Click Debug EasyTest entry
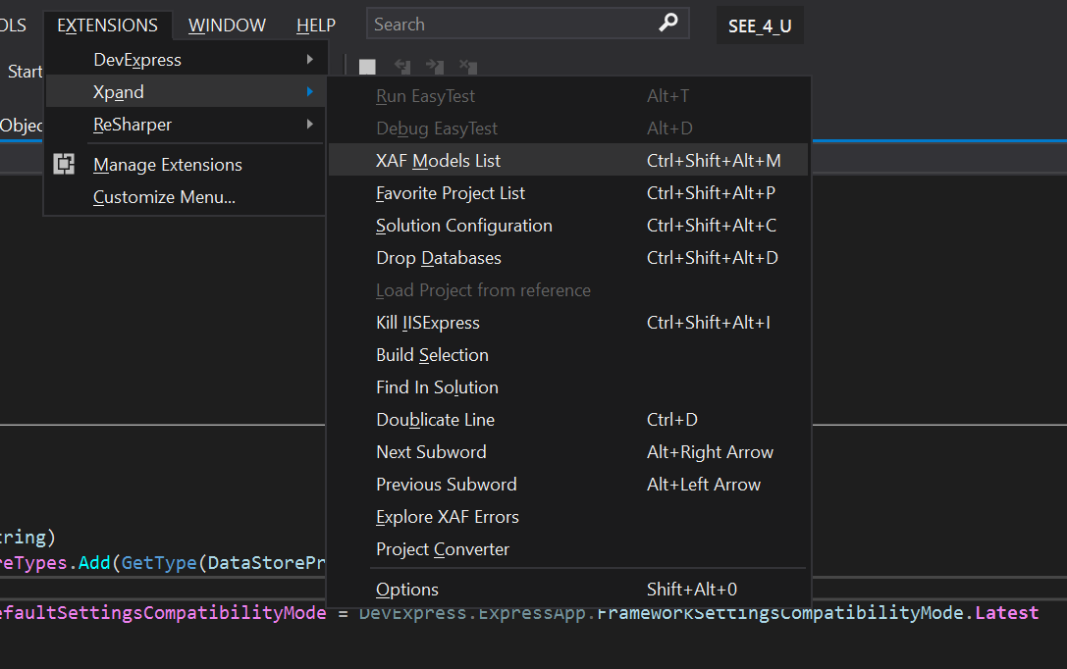The image size is (1067, 669). tap(568, 128)
